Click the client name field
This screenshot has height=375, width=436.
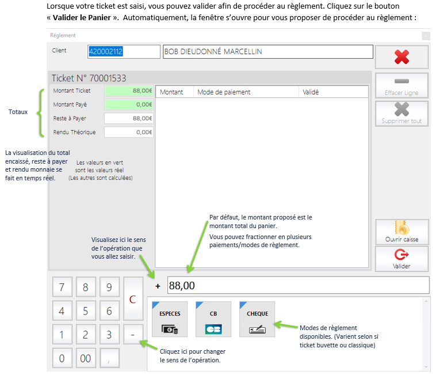click(267, 52)
